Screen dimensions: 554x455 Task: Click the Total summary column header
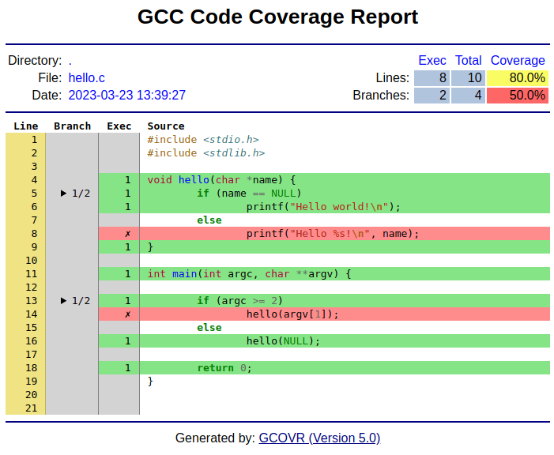pyautogui.click(x=468, y=60)
